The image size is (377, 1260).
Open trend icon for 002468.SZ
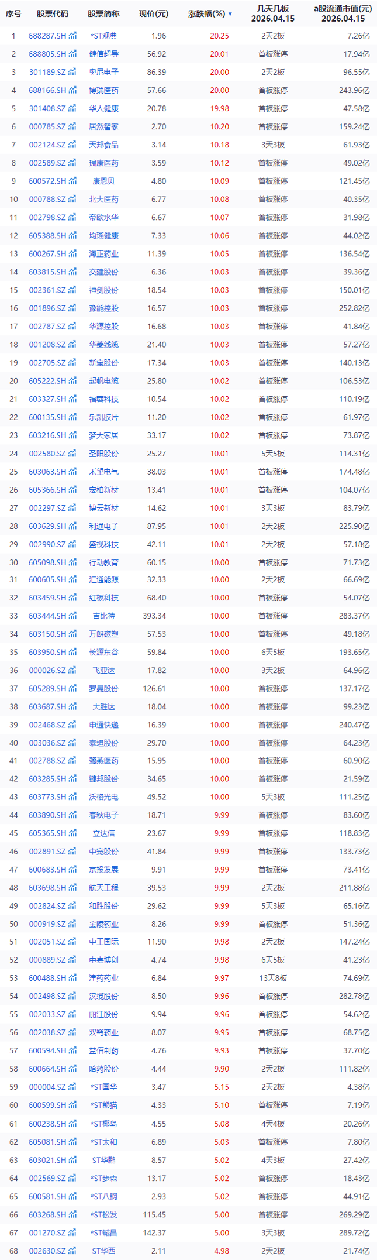point(72,725)
